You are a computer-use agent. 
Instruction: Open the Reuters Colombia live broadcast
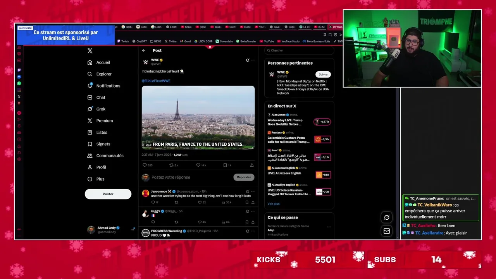[x=299, y=138]
